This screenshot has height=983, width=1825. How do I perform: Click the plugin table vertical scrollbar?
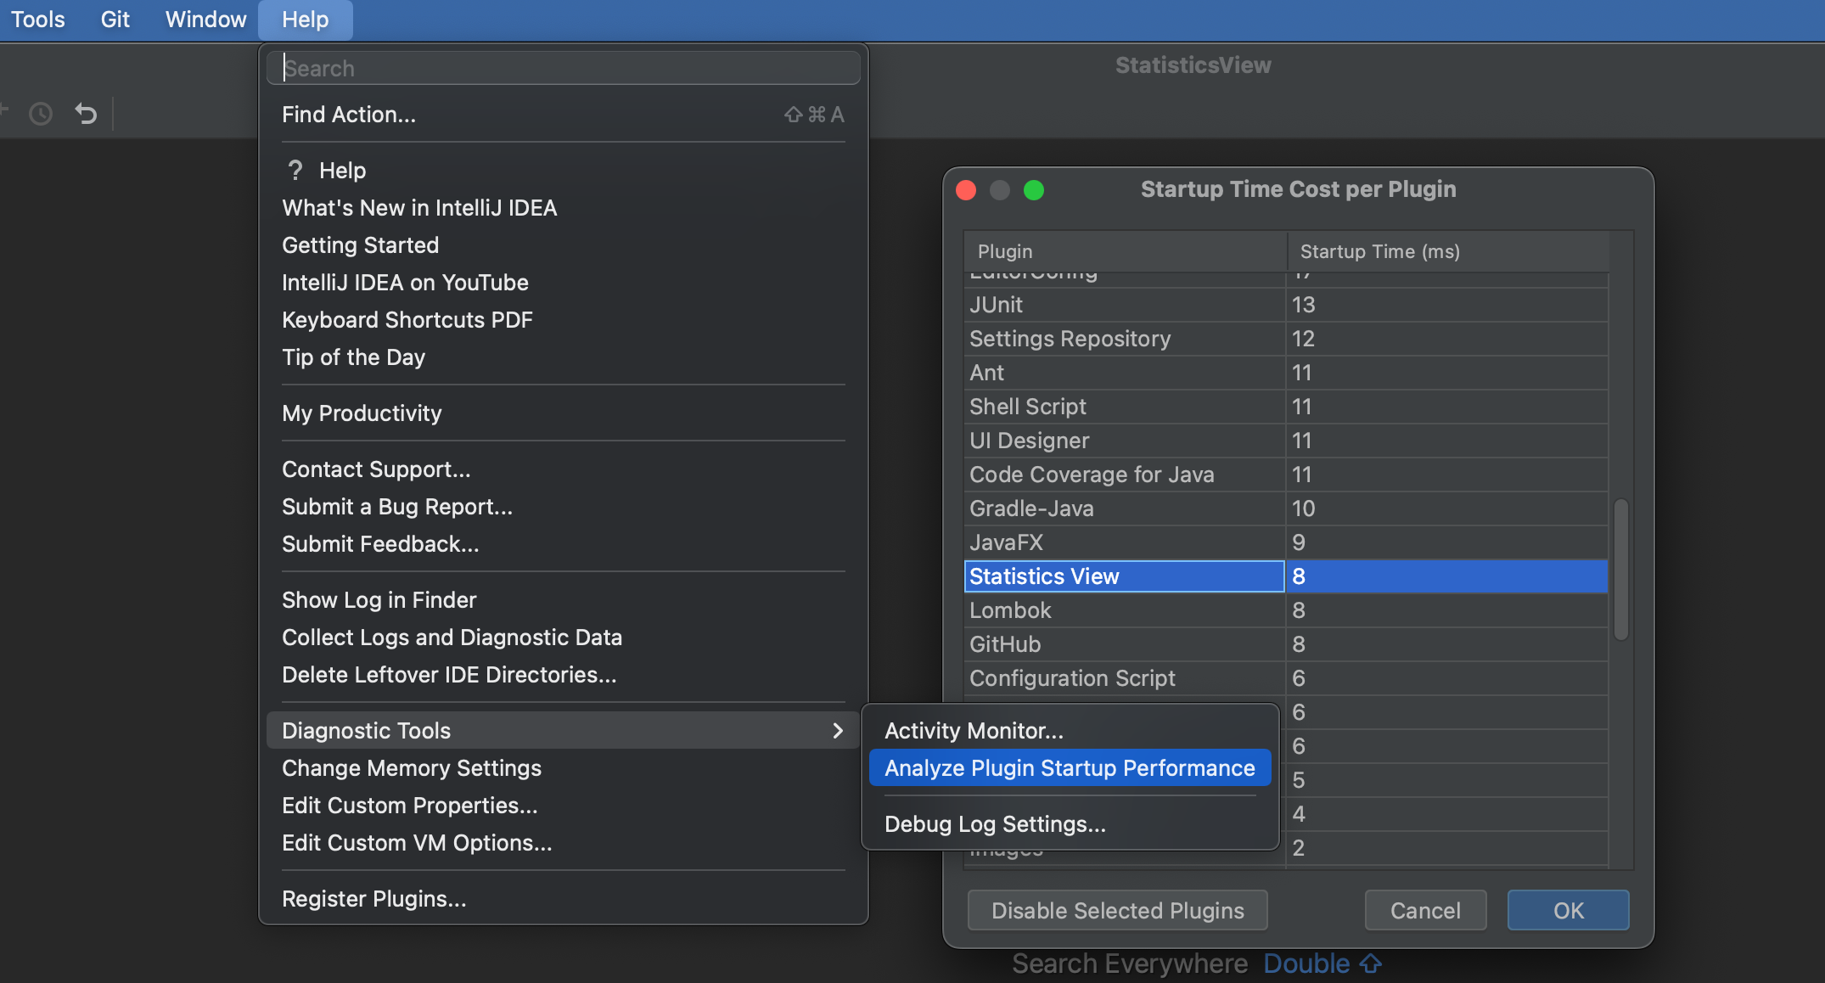(1620, 569)
